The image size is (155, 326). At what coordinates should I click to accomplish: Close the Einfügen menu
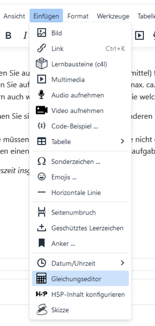[x=46, y=16]
